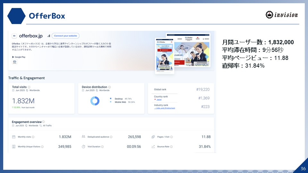Viewport: 308px width, 173px height.
Task: Click the 11.88 pages per visit value in table
Action: pos(206,137)
